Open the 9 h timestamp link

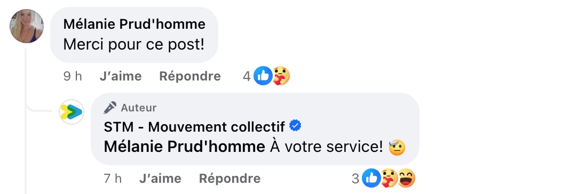click(x=73, y=76)
